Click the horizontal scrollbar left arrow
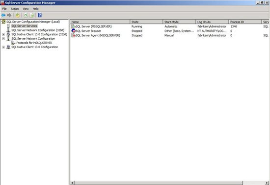Viewport: 270px width, 185px height. coord(72,183)
